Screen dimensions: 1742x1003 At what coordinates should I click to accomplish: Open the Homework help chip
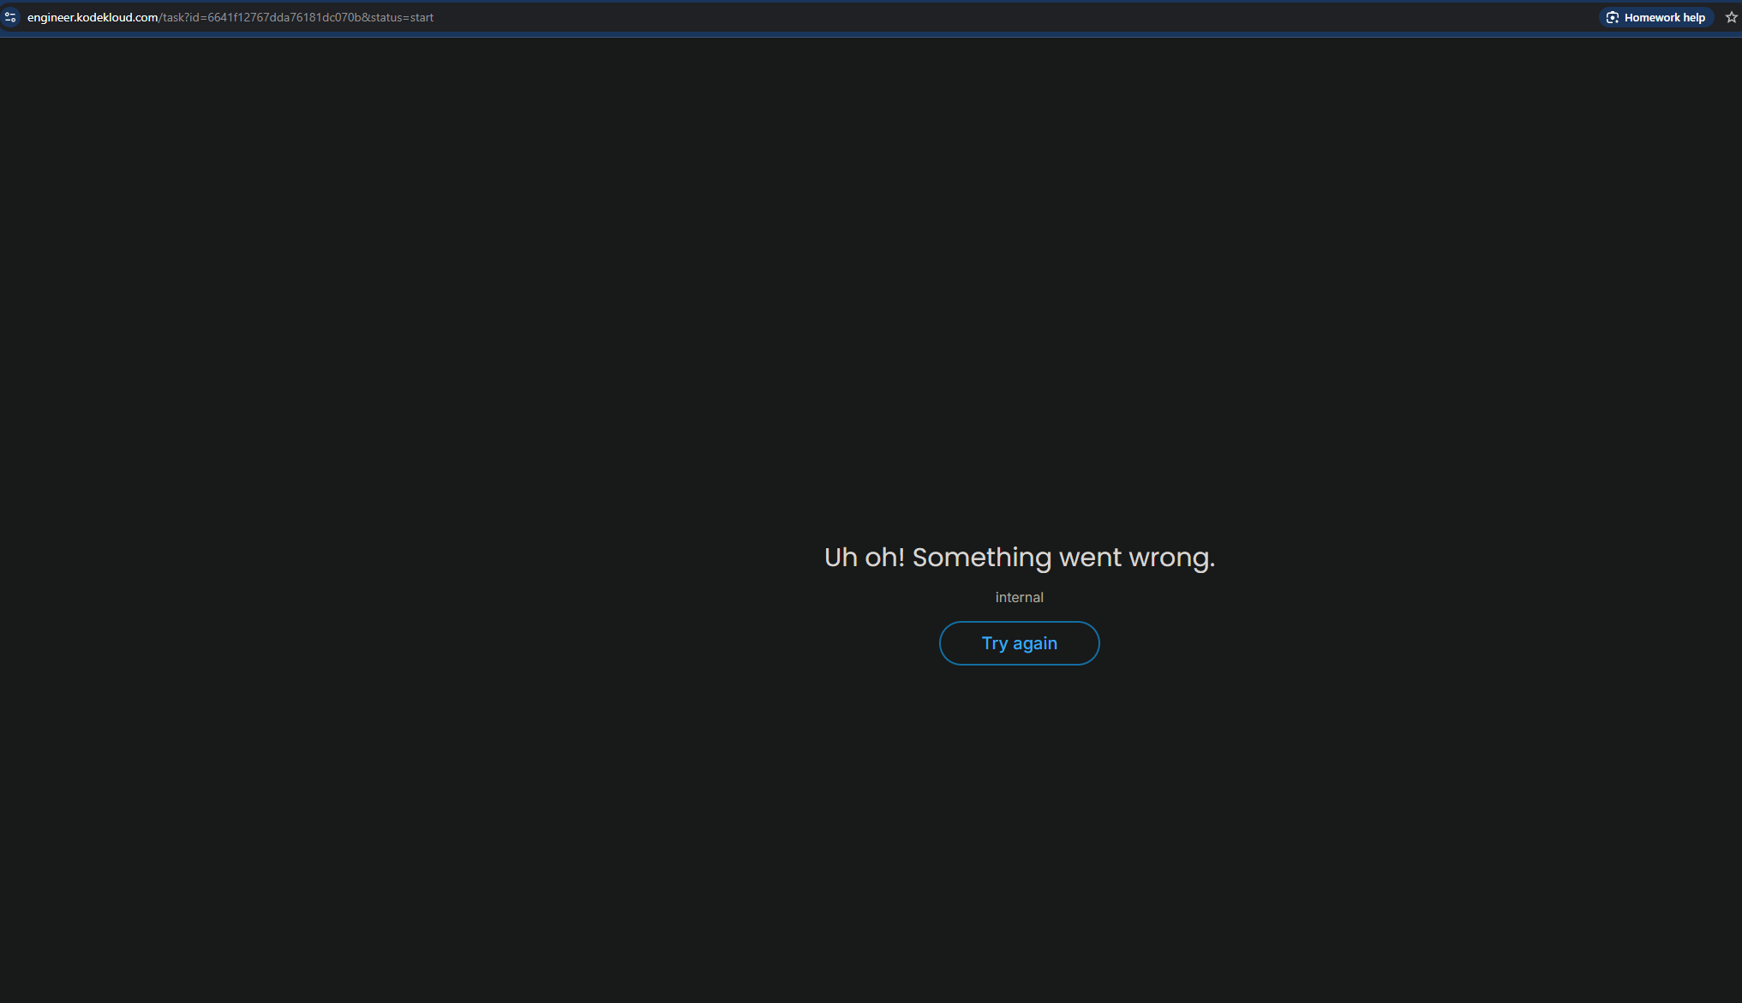[1655, 17]
